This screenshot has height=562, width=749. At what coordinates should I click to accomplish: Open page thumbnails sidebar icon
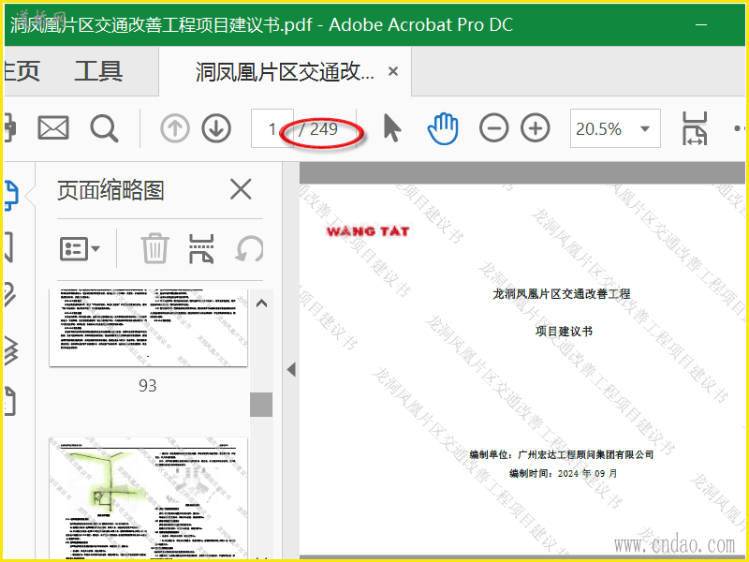11,196
